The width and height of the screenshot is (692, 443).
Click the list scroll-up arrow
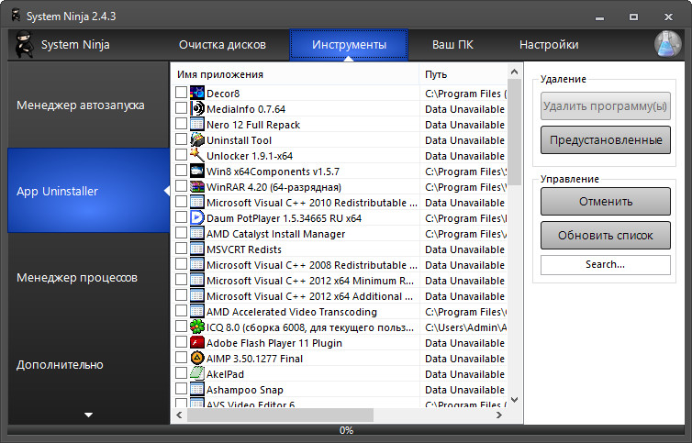(x=514, y=72)
